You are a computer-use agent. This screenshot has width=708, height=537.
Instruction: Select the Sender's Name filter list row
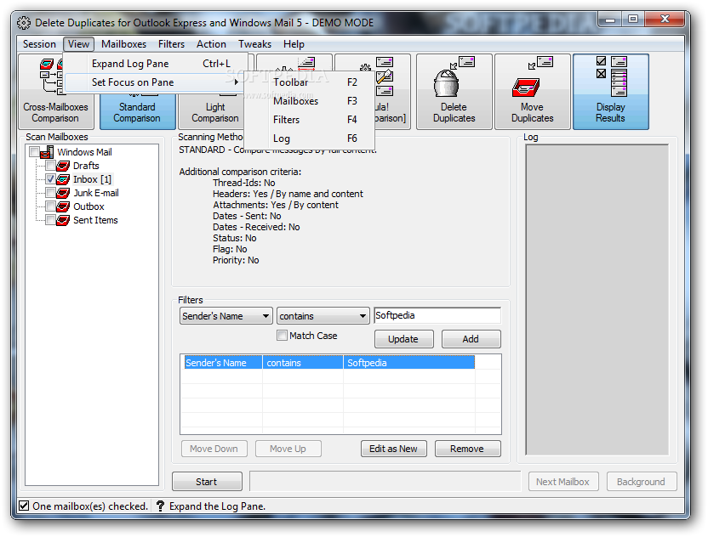[329, 363]
